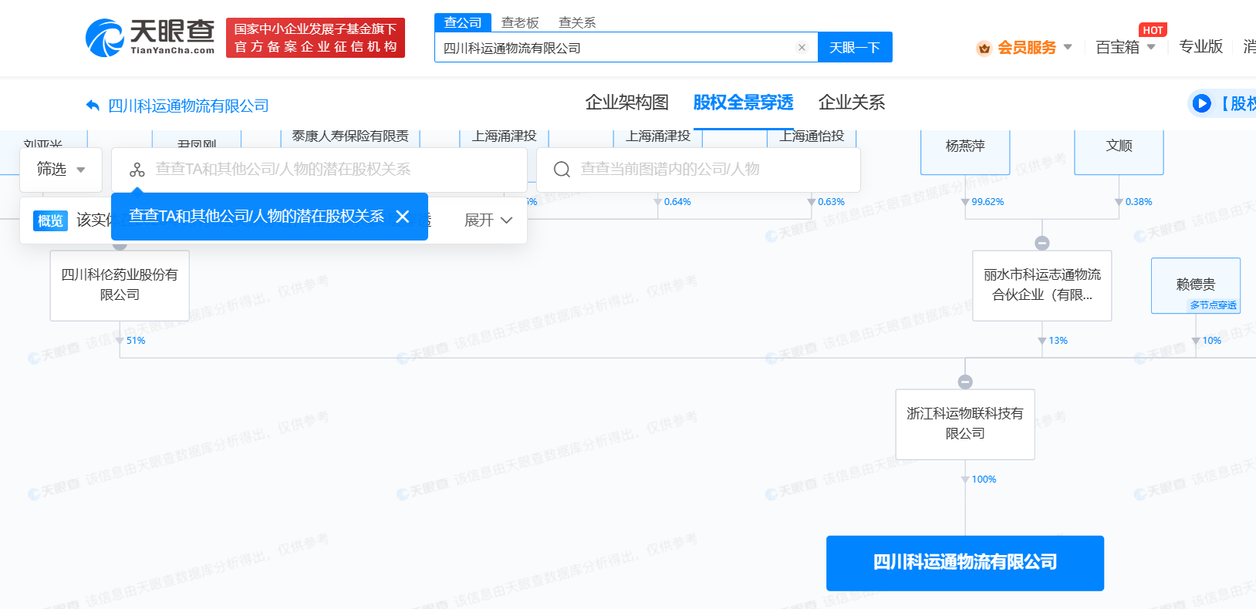The image size is (1256, 609).
Task: Click the 四川科运通物流有限公司 breadcrumb link
Action: 188,106
